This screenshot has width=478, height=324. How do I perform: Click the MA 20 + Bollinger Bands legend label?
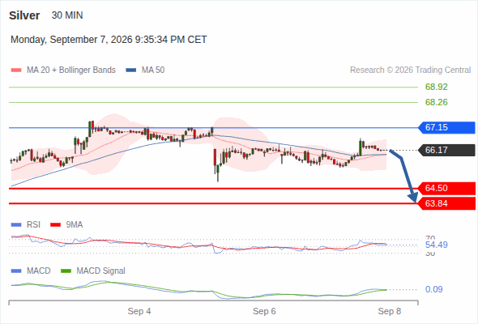click(x=71, y=70)
